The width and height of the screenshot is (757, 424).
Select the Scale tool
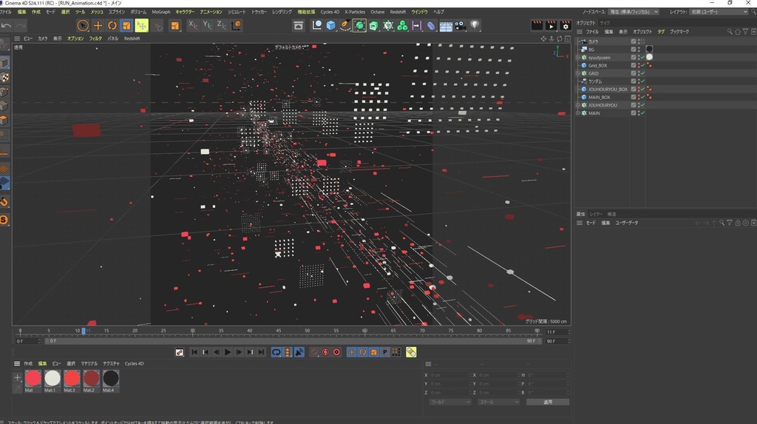coord(126,26)
